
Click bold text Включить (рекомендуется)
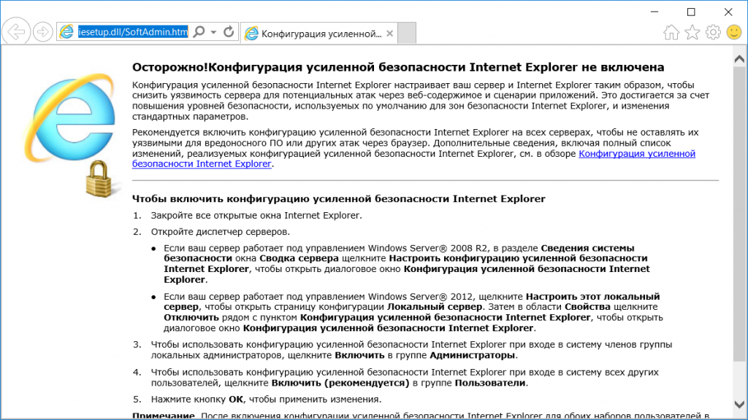click(x=340, y=383)
